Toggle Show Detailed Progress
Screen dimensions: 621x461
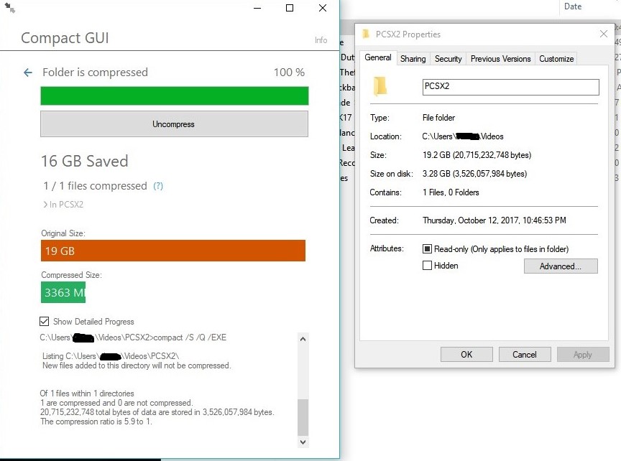click(x=46, y=322)
